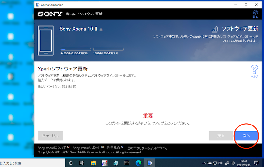Open the Sony Mobileサポート link
Screen dimensions: 264x167
point(86,148)
